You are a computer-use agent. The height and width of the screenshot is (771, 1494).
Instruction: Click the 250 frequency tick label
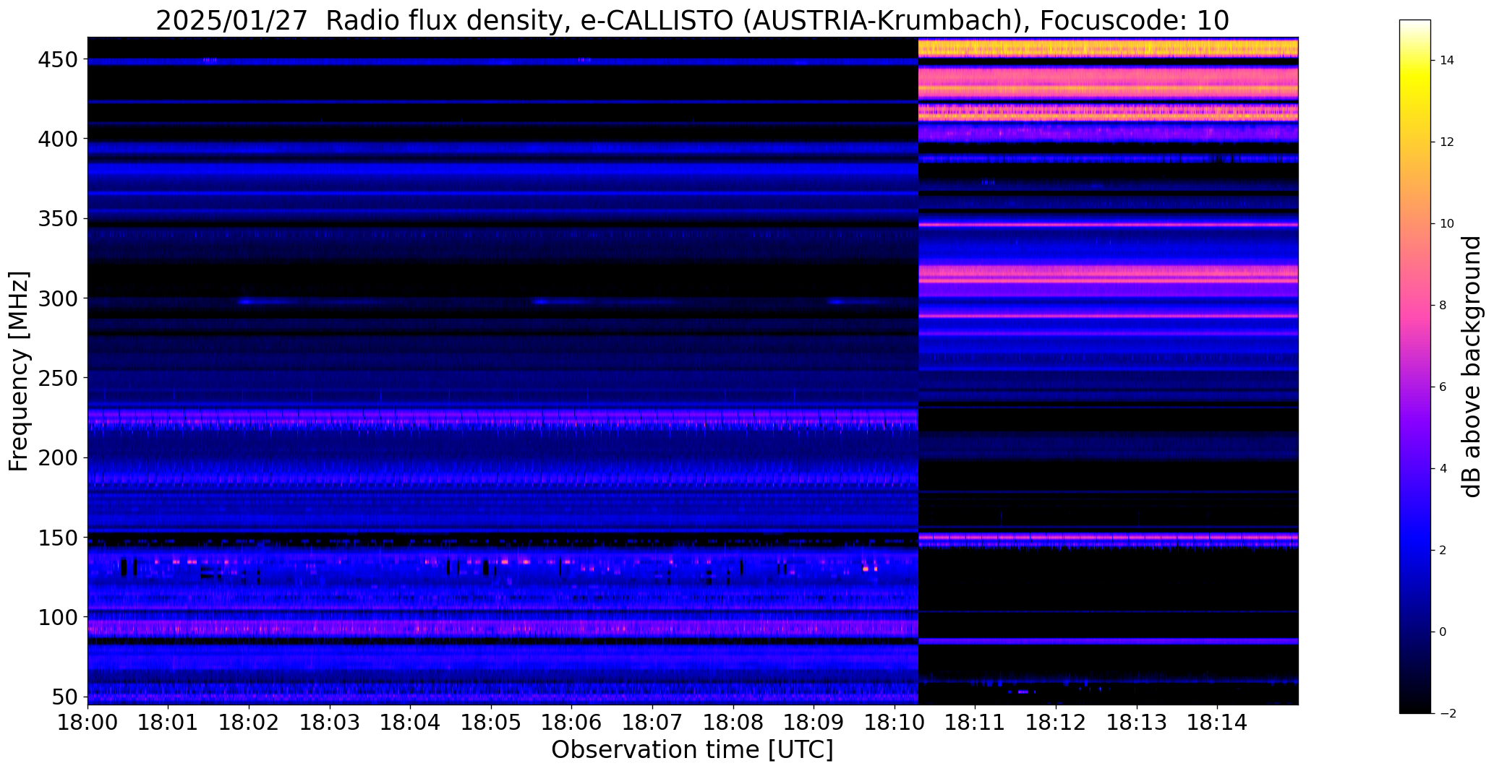coord(56,378)
